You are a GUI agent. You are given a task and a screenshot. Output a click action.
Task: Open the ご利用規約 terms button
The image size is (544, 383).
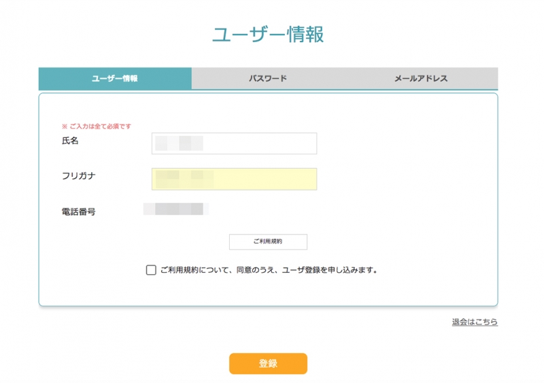268,242
